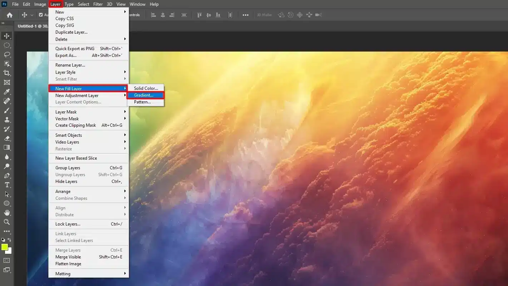Click align right edges icon
The image size is (508, 286).
point(172,15)
